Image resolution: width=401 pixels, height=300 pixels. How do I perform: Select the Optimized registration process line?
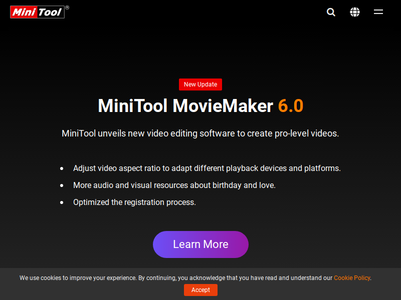tap(134, 202)
